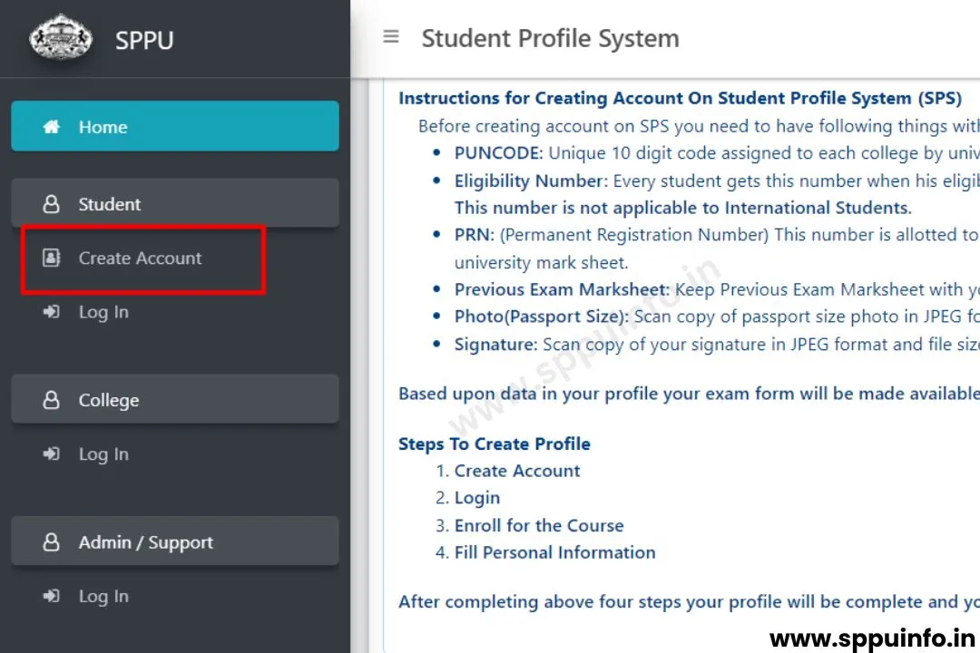Click the person icon next to Student
This screenshot has width=980, height=653.
click(52, 204)
